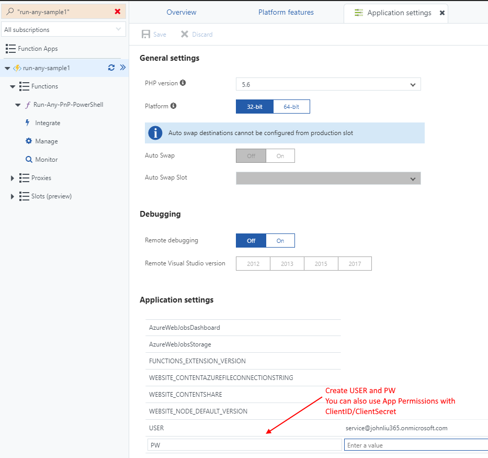Open the All subscriptions dropdown

63,30
